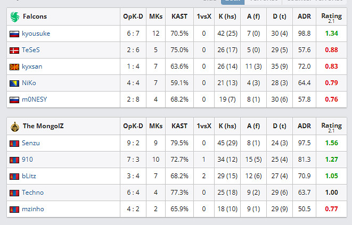Image resolution: width=352 pixels, height=225 pixels.
Task: Open NiKo's player profile link
Action: pyautogui.click(x=29, y=83)
